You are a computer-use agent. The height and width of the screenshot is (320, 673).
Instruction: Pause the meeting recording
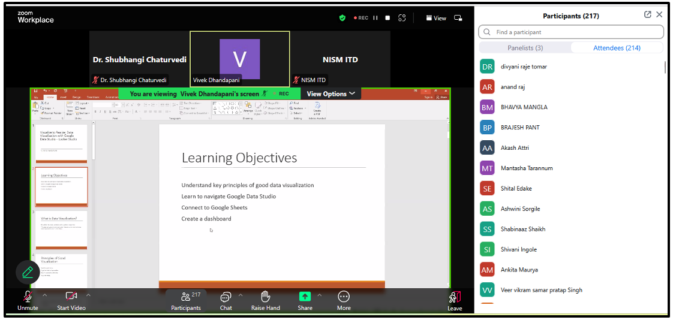pos(375,18)
